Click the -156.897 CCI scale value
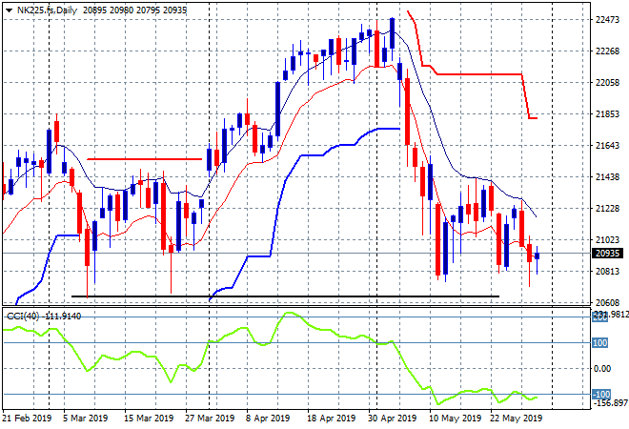The width and height of the screenshot is (629, 429). (x=610, y=403)
